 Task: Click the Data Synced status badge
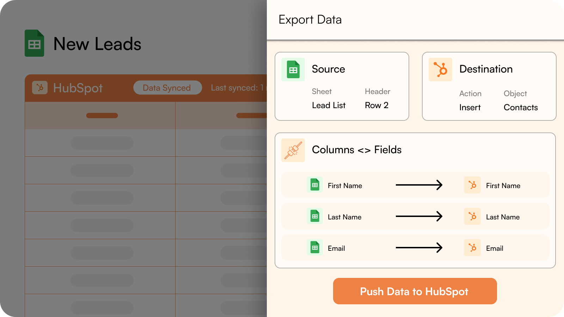pos(167,88)
